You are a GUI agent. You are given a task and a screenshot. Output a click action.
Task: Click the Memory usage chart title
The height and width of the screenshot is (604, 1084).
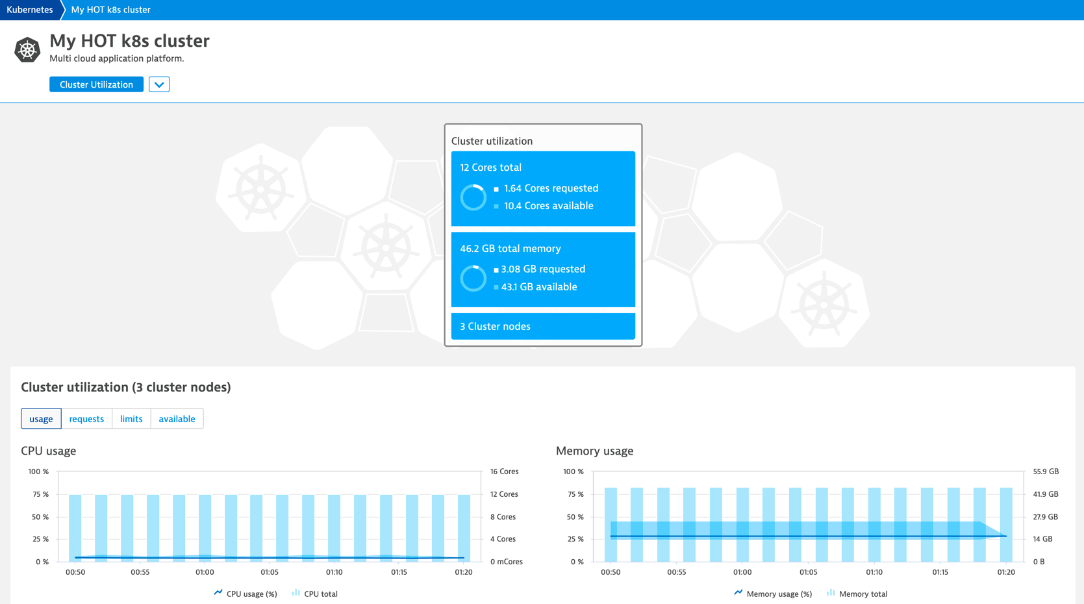[x=594, y=451]
